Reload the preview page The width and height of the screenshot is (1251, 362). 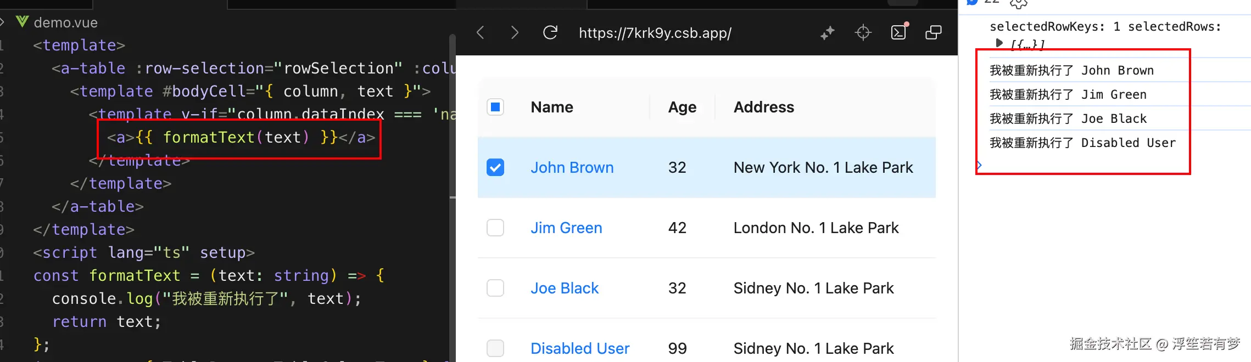[x=550, y=33]
